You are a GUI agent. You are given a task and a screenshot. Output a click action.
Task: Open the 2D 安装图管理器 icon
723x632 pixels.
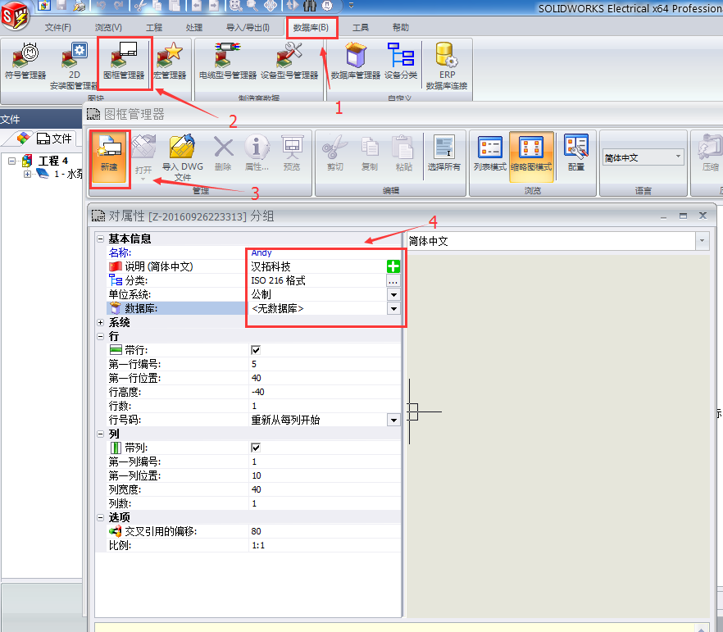coord(74,66)
